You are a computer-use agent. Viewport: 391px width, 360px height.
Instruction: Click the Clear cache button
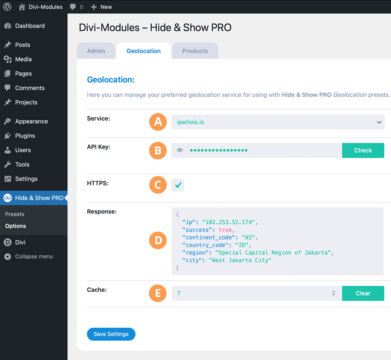point(363,293)
